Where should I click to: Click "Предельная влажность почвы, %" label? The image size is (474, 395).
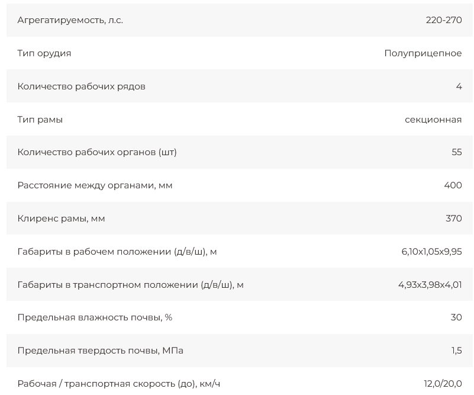point(95,317)
